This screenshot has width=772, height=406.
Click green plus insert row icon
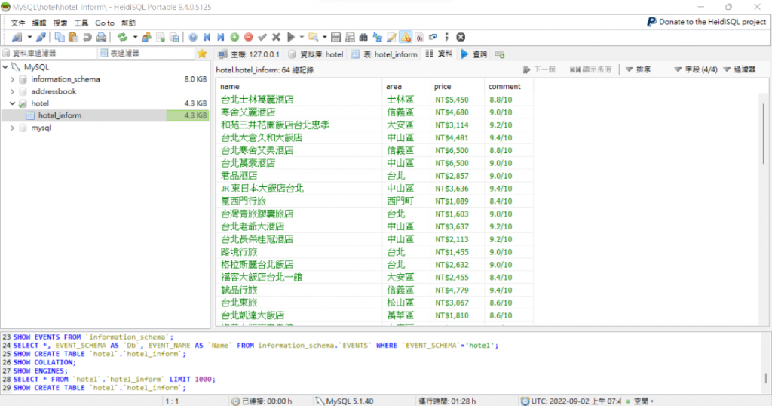click(234, 38)
